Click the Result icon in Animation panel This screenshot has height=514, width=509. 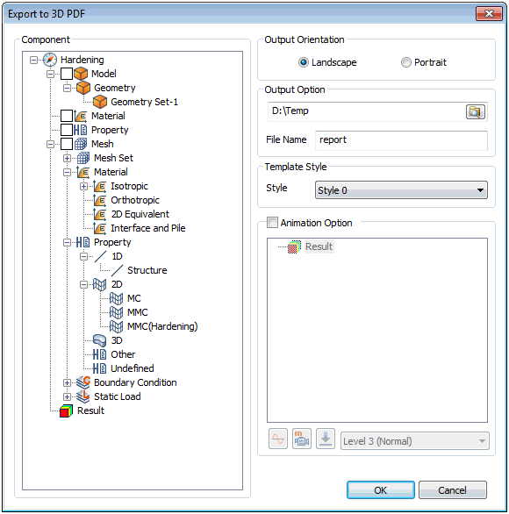(295, 246)
